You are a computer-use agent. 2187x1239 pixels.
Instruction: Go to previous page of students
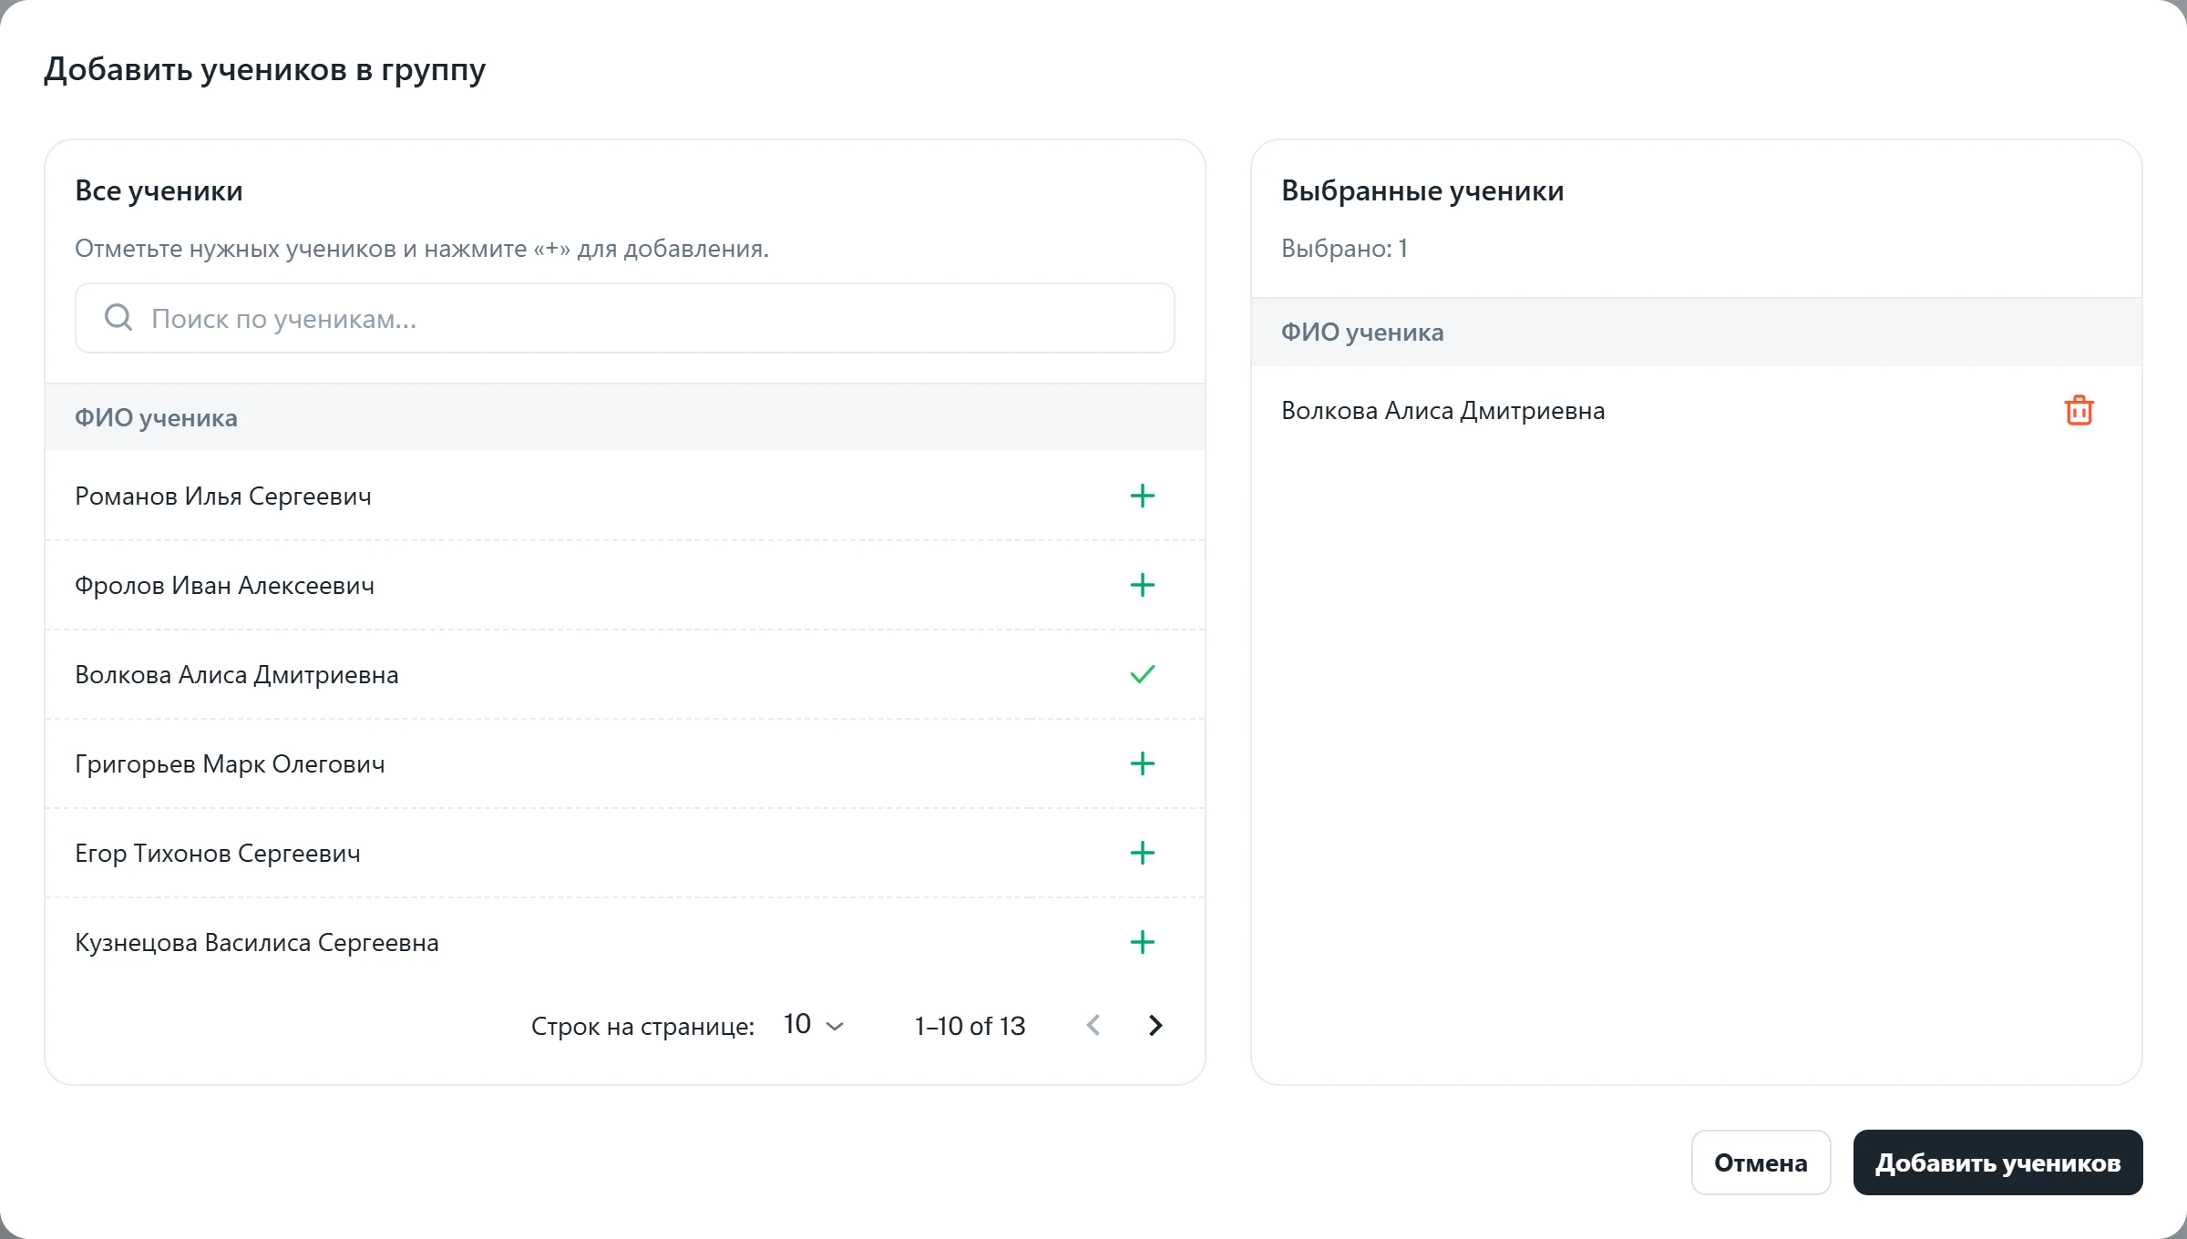(1093, 1025)
